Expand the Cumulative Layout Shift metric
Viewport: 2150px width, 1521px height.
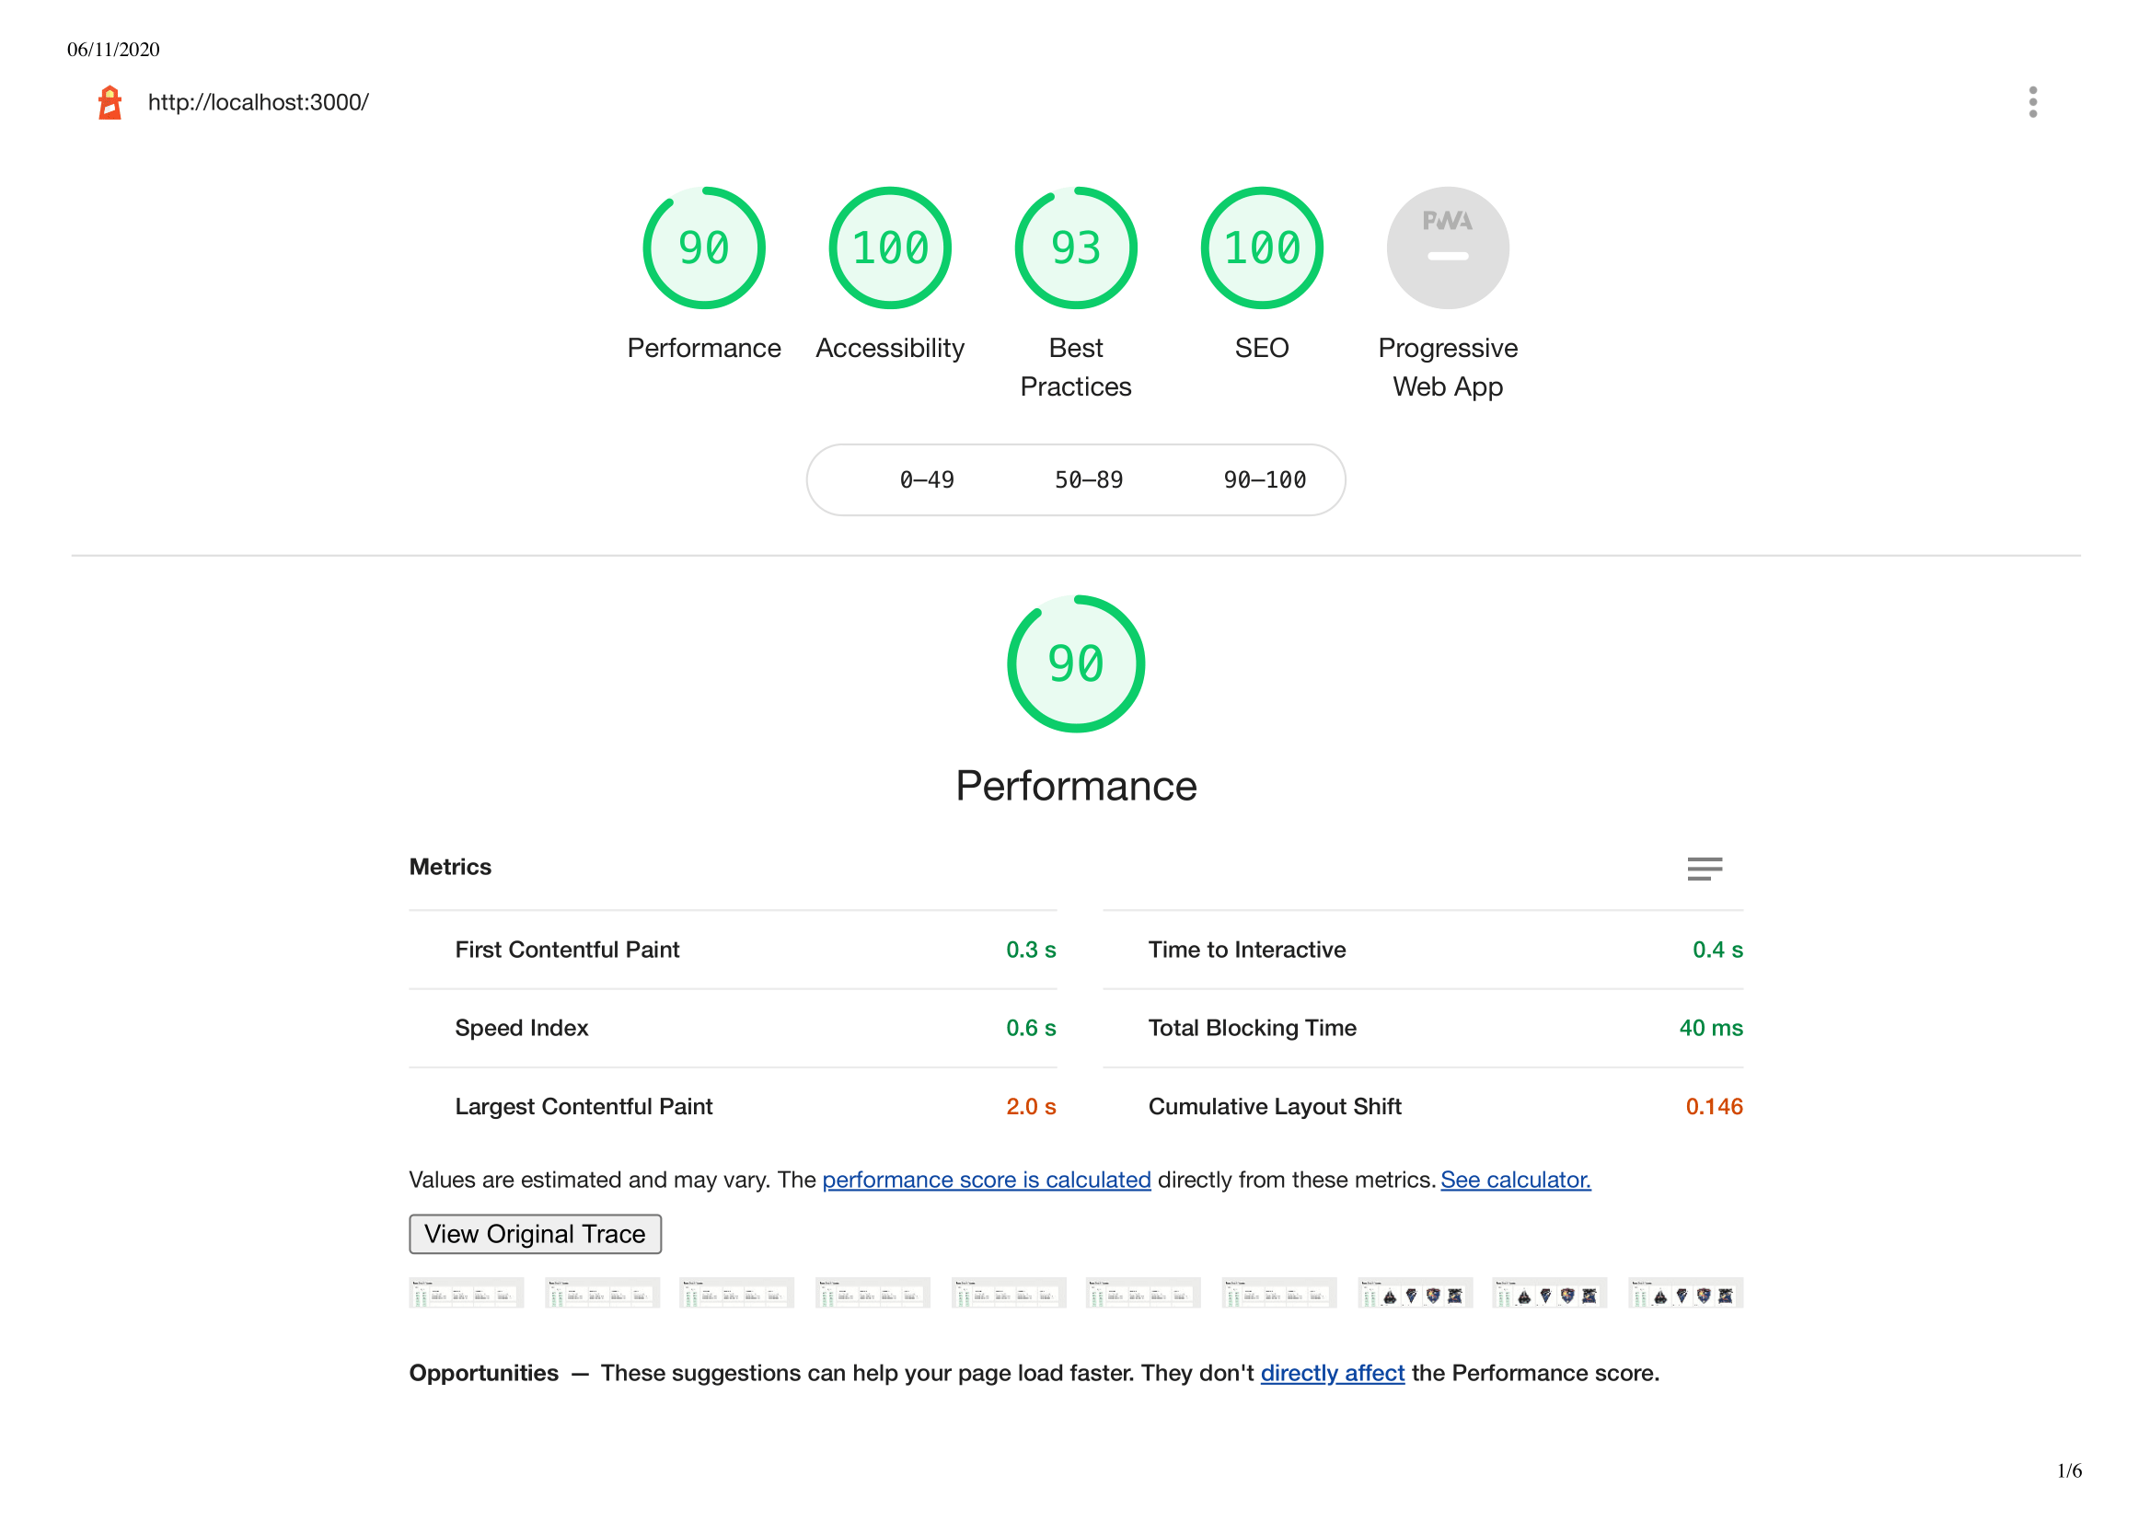1274,1106
